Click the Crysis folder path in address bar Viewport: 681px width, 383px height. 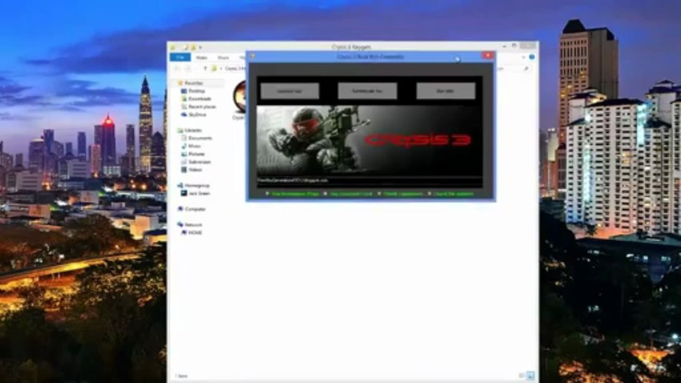click(x=235, y=69)
